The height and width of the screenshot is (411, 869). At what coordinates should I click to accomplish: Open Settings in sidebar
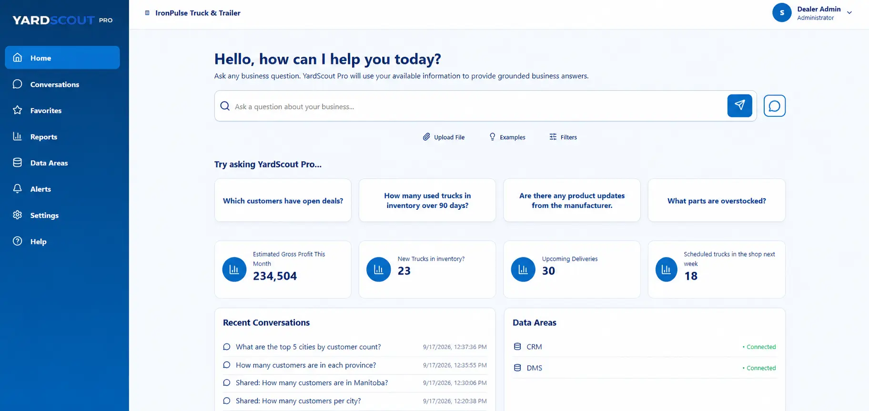point(62,215)
